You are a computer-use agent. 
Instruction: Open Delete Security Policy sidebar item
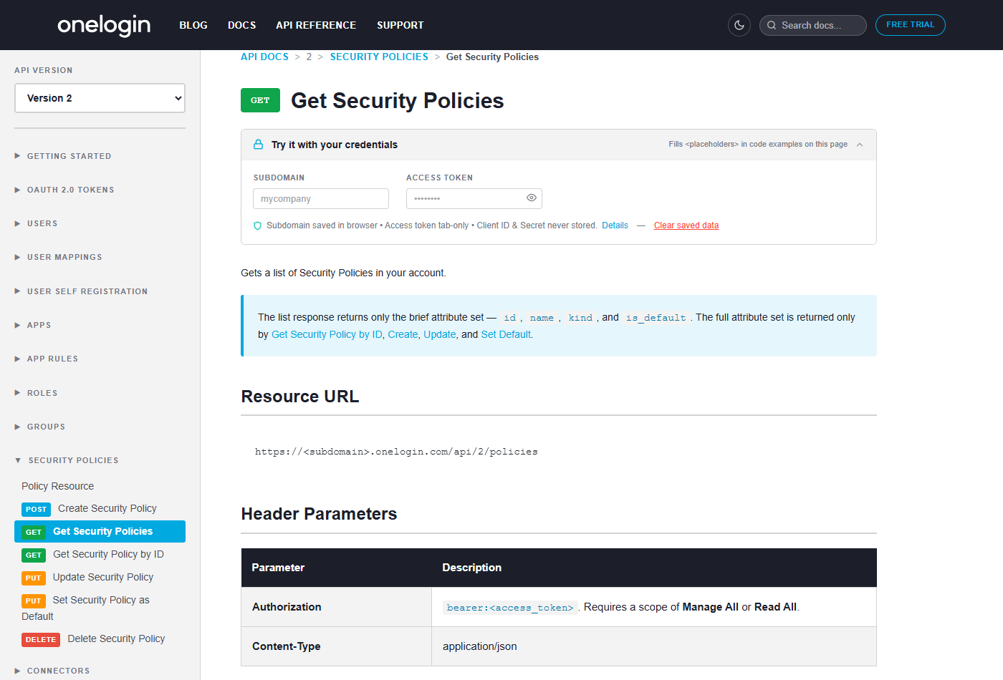coord(116,638)
